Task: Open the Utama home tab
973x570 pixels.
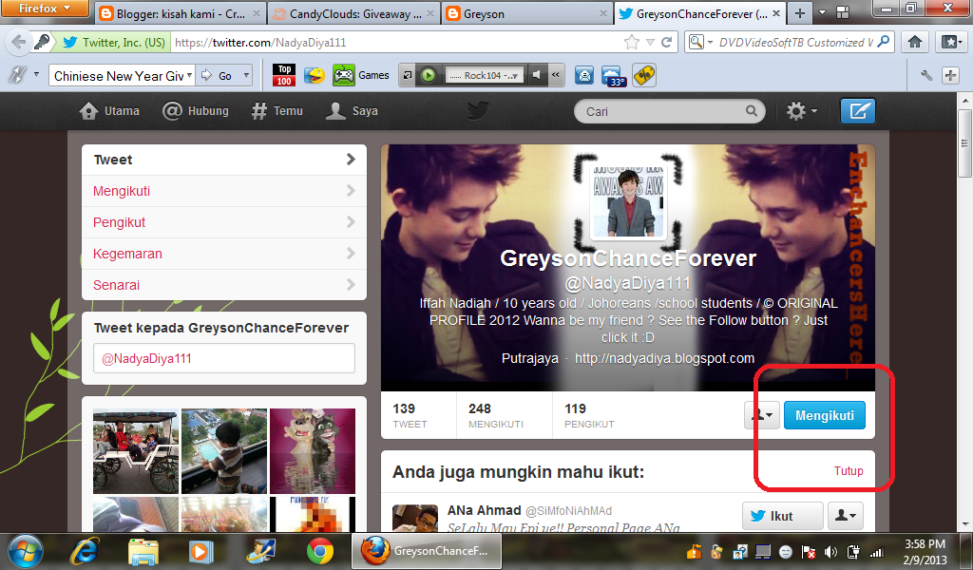Action: (110, 111)
